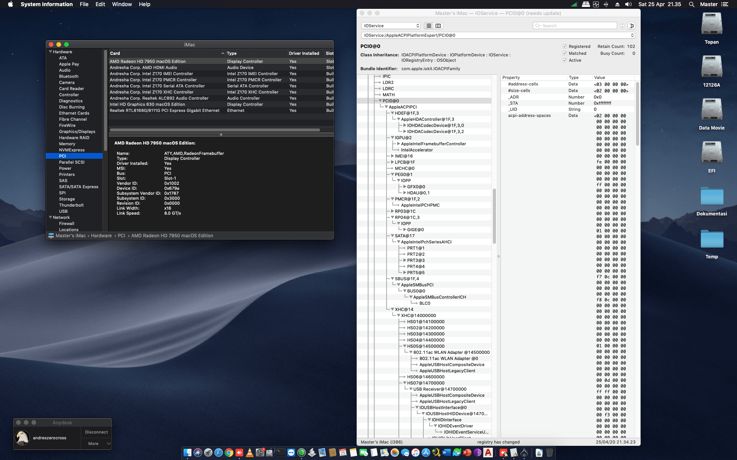Viewport: 737px width, 460px height.
Task: Click the PCI table horizontal scrollbar
Action: (x=215, y=130)
